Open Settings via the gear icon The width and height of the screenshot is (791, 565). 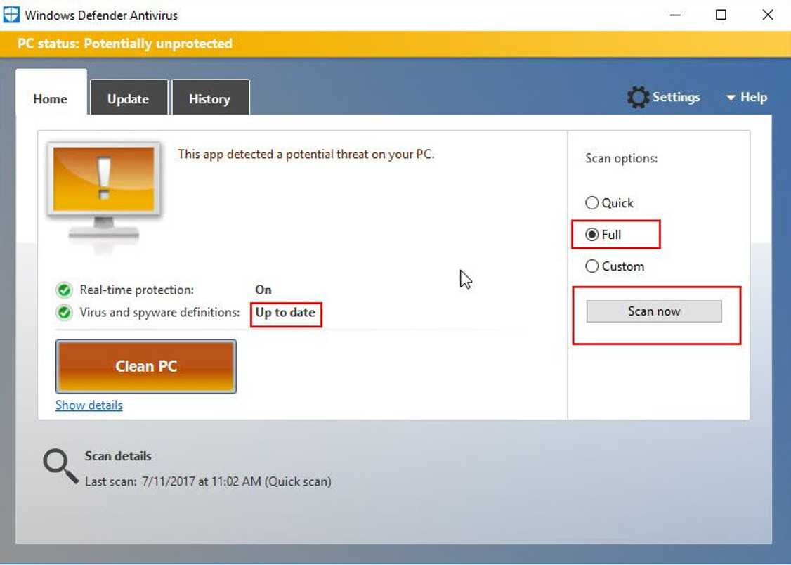point(638,98)
